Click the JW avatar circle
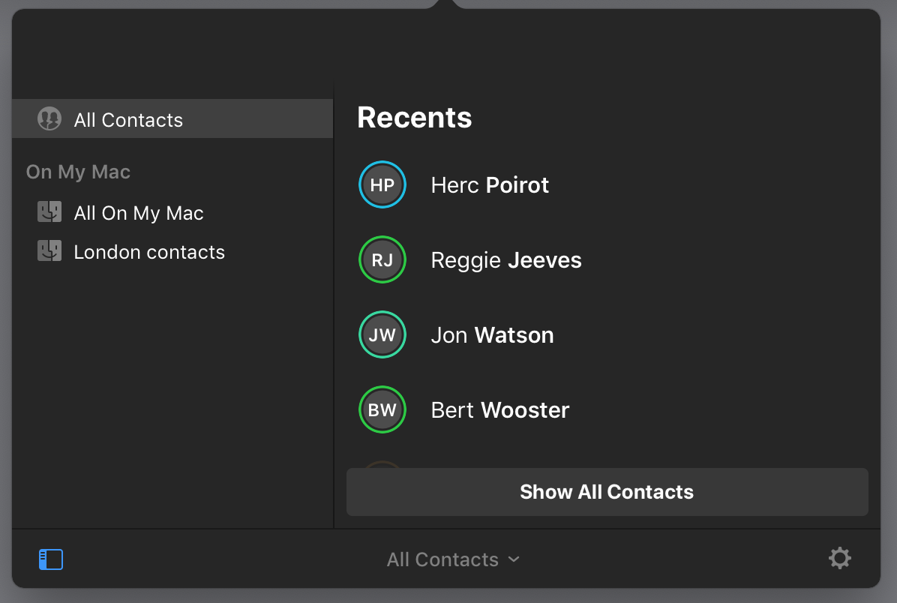 tap(382, 334)
